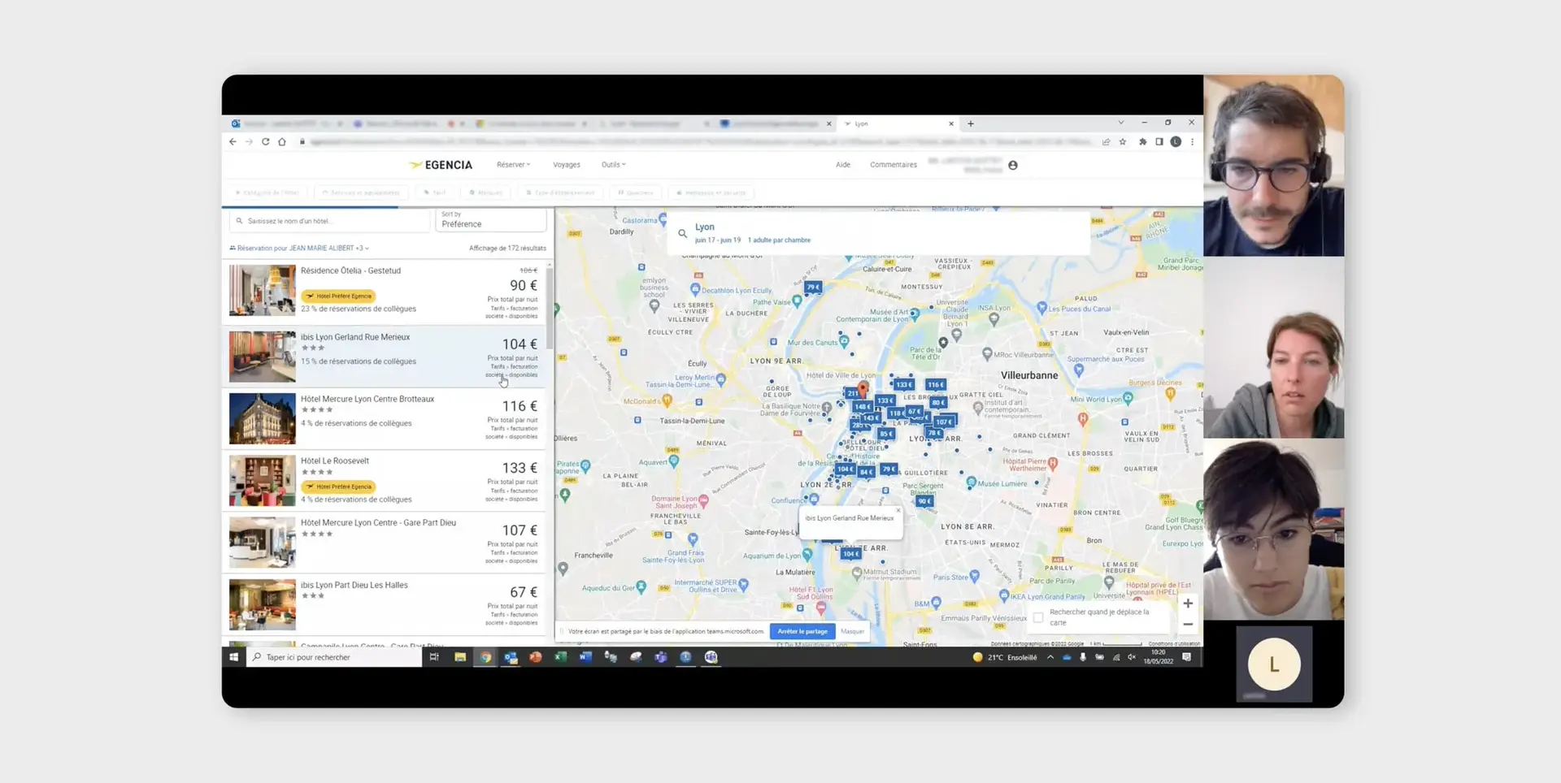This screenshot has width=1561, height=783.
Task: Select the 90 € price marker on map
Action: point(924,501)
